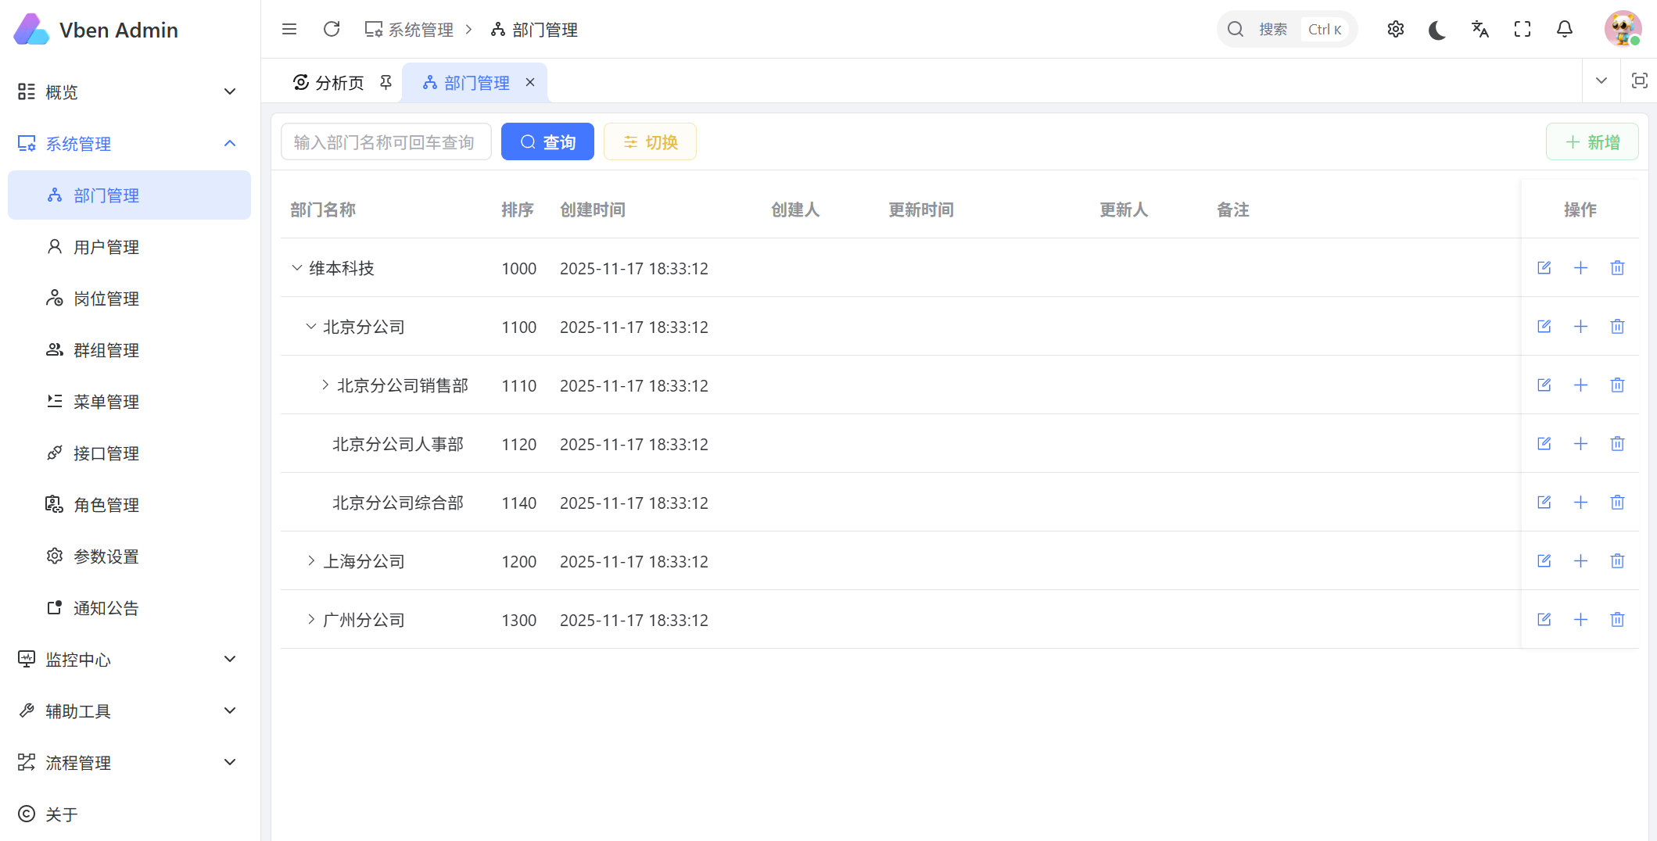The height and width of the screenshot is (841, 1657).
Task: Pin toggle on the 分析页 tab
Action: pos(386,82)
